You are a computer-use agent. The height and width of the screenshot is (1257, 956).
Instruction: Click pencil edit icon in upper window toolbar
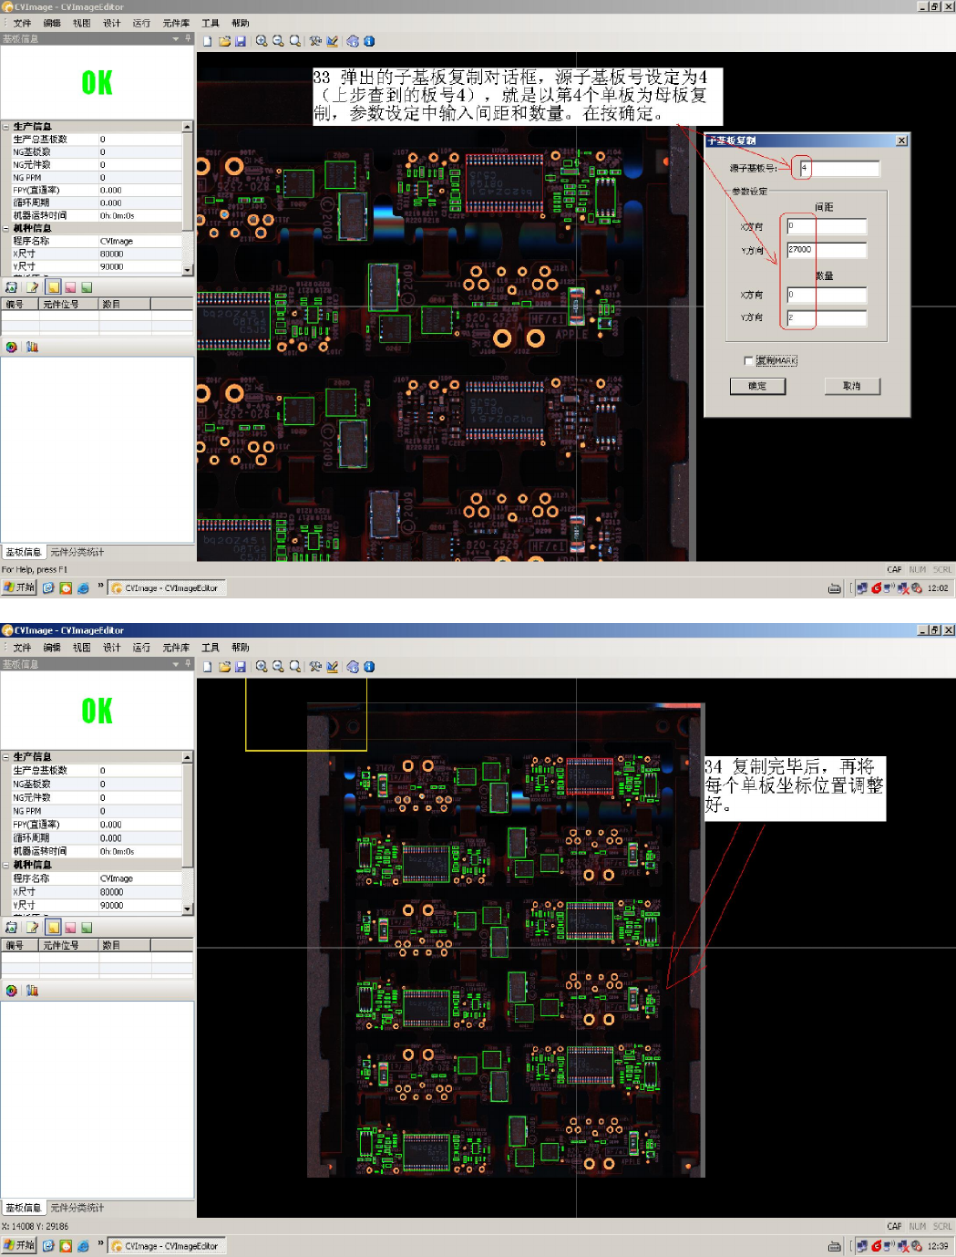pos(333,41)
